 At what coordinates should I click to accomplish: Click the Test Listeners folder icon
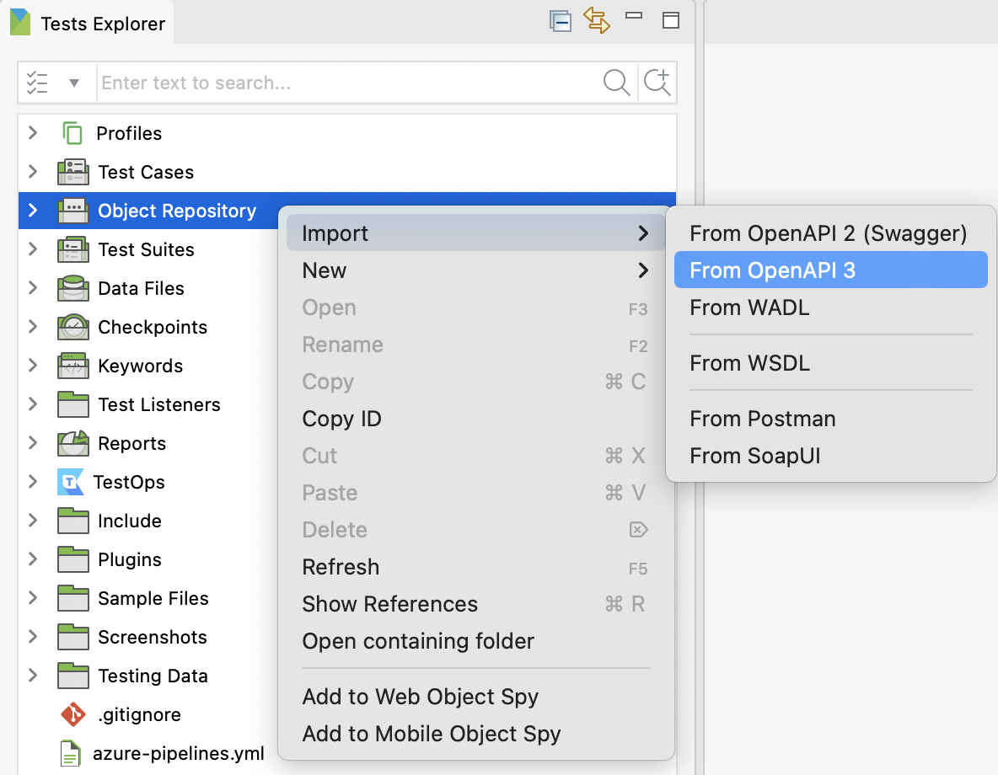(73, 404)
